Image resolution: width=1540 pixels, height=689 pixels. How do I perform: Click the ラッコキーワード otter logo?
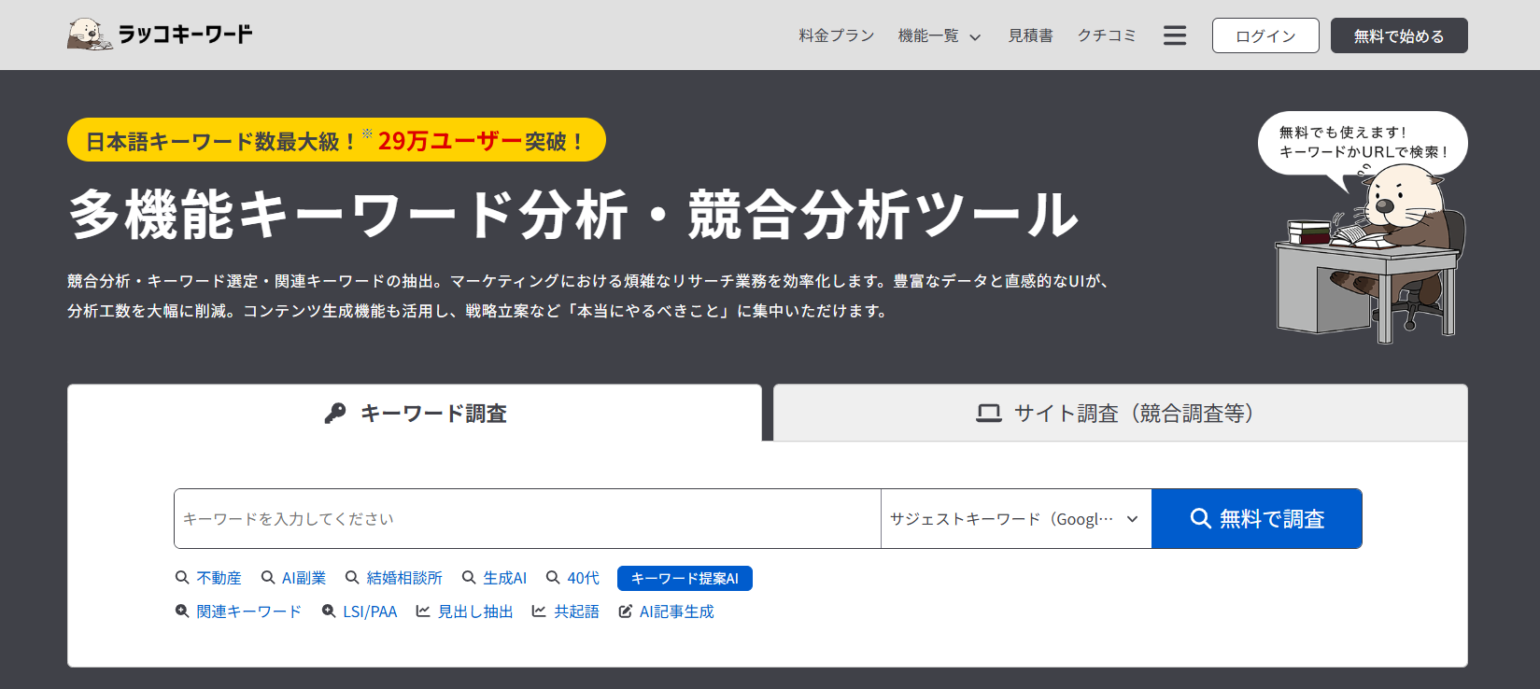[90, 35]
